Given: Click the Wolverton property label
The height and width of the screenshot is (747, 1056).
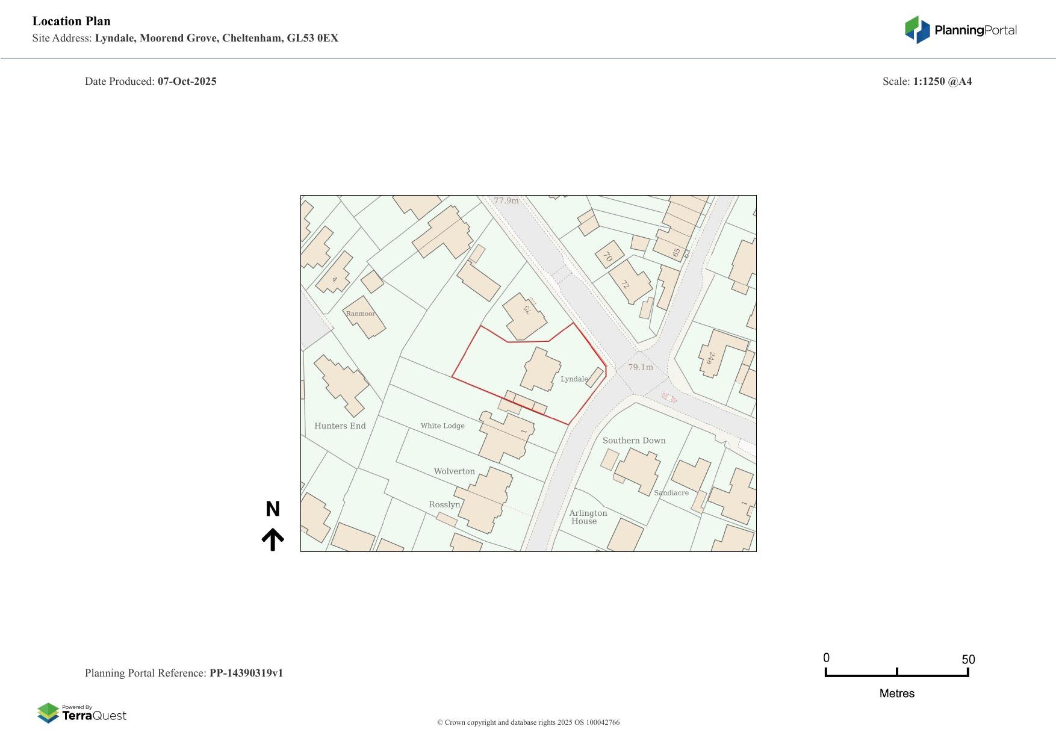Looking at the screenshot, I should 454,471.
